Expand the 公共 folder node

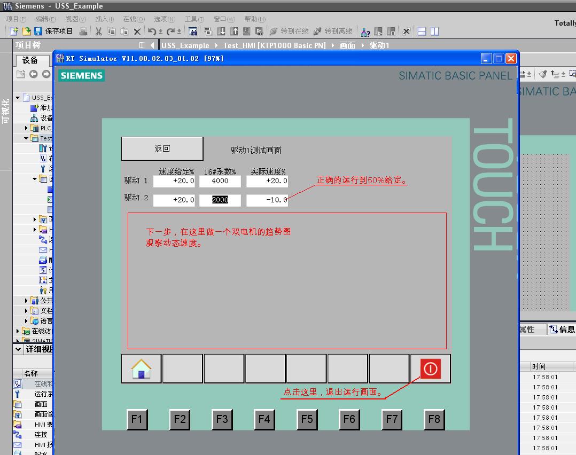click(26, 300)
